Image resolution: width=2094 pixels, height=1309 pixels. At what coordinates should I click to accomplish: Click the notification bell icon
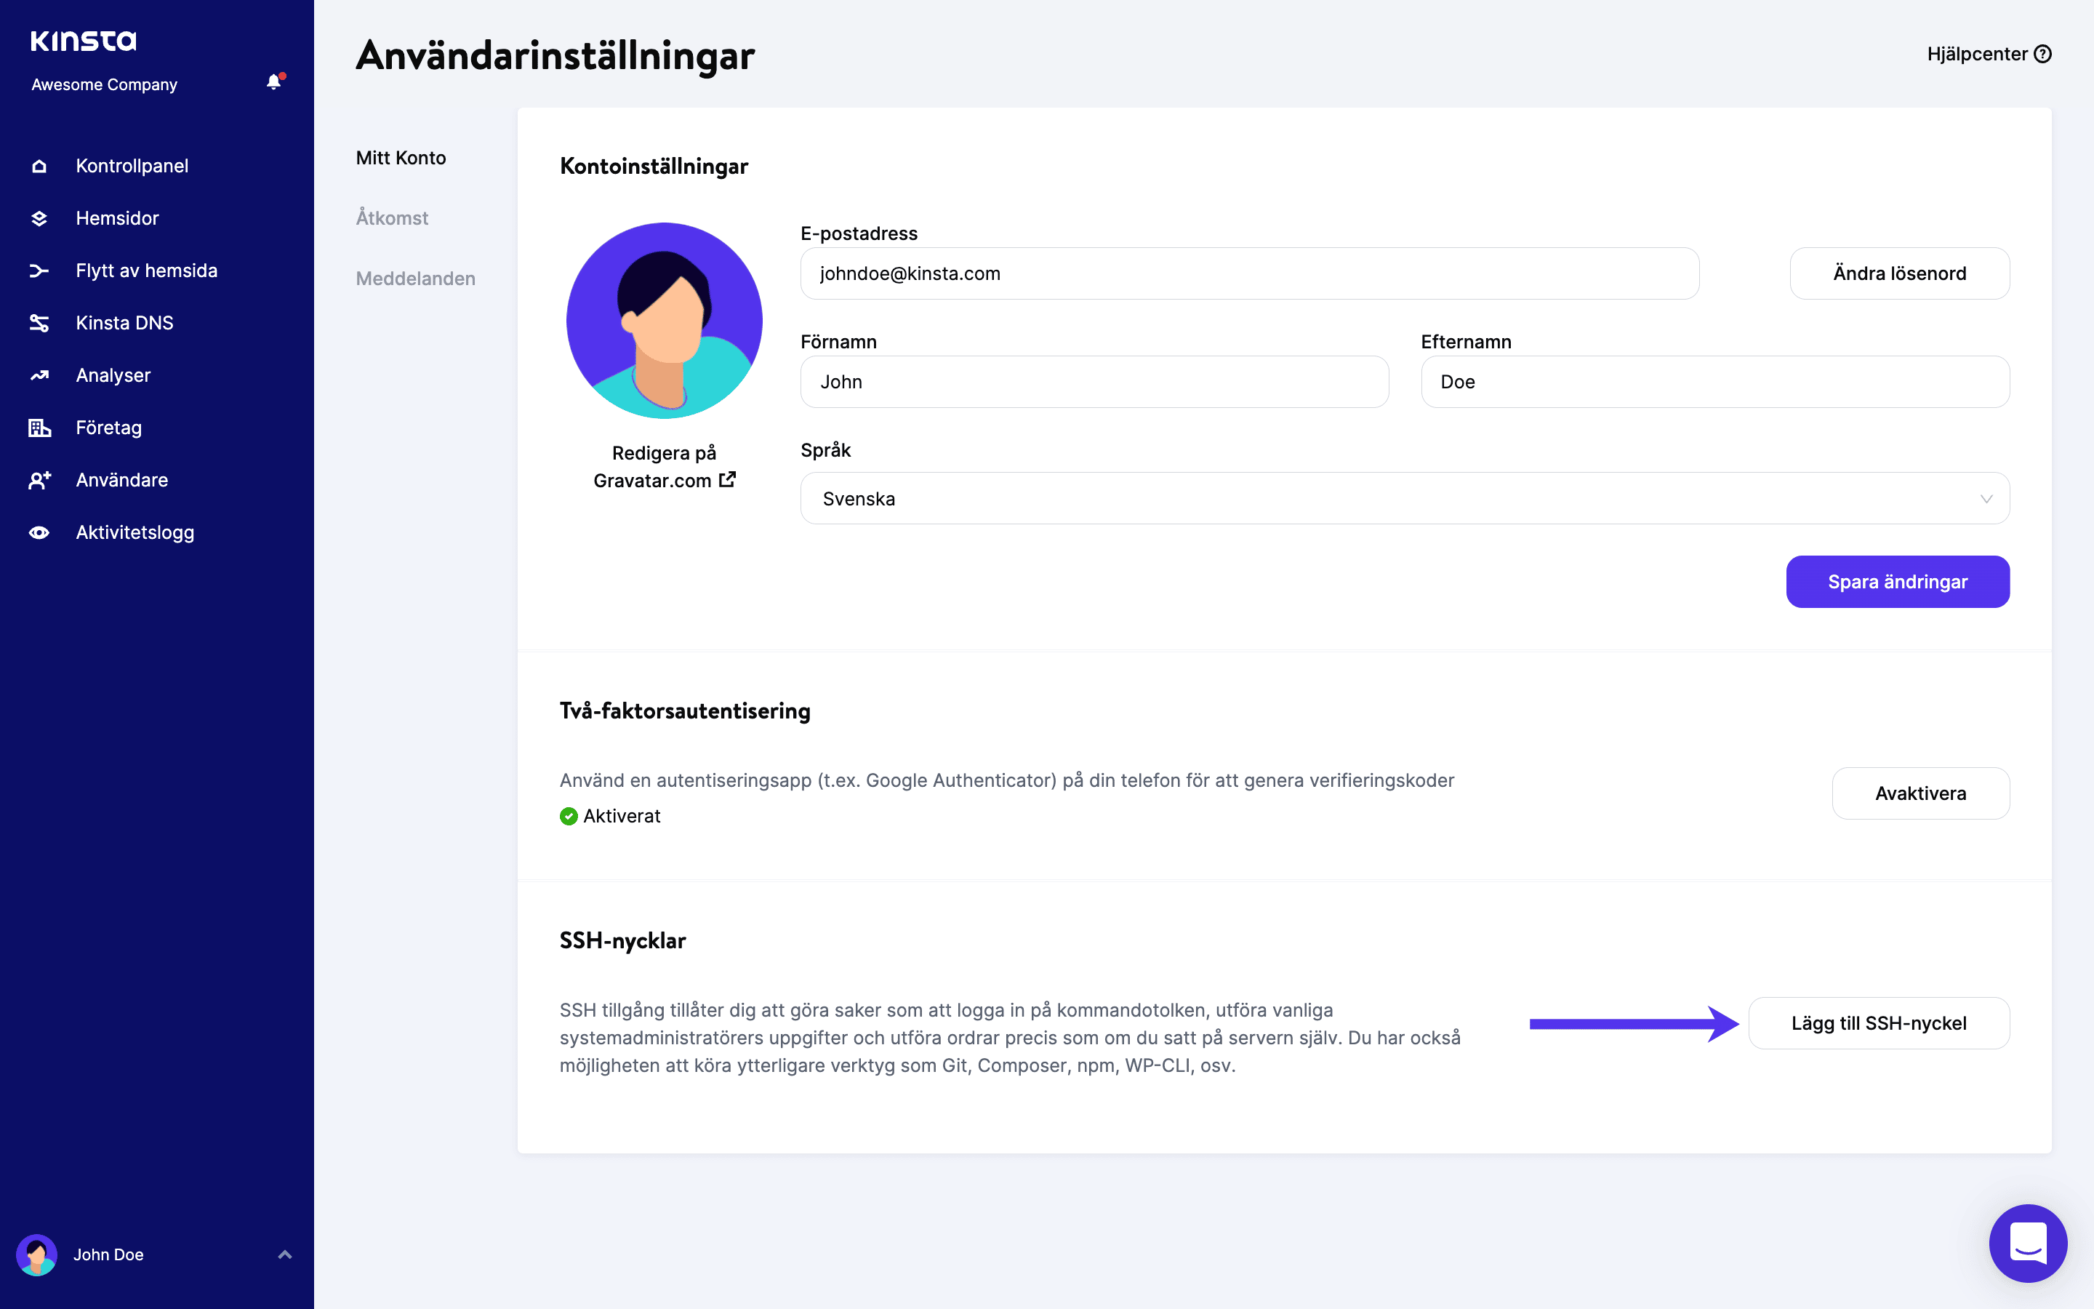pos(271,83)
